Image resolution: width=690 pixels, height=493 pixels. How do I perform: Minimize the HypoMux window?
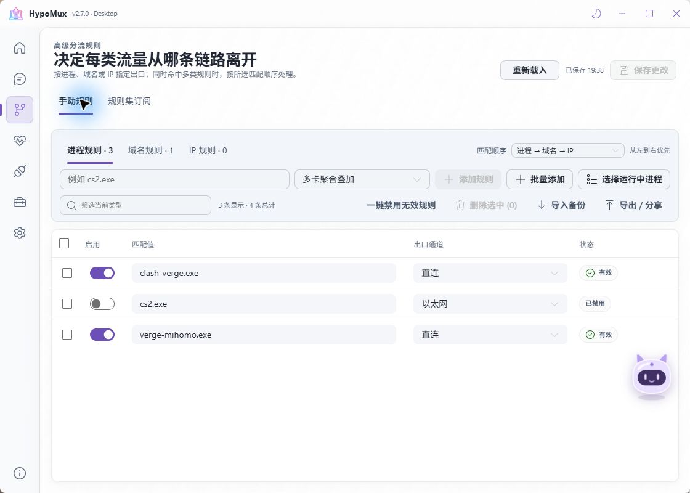622,14
